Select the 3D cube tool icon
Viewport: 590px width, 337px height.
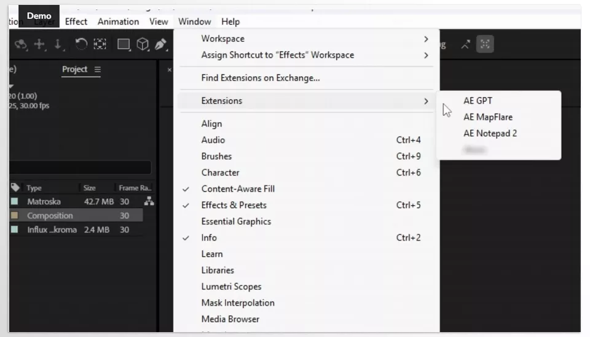coord(143,44)
